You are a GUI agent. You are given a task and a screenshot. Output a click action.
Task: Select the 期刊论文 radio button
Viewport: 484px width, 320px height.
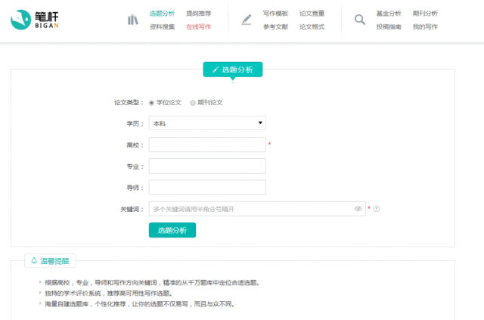click(193, 103)
